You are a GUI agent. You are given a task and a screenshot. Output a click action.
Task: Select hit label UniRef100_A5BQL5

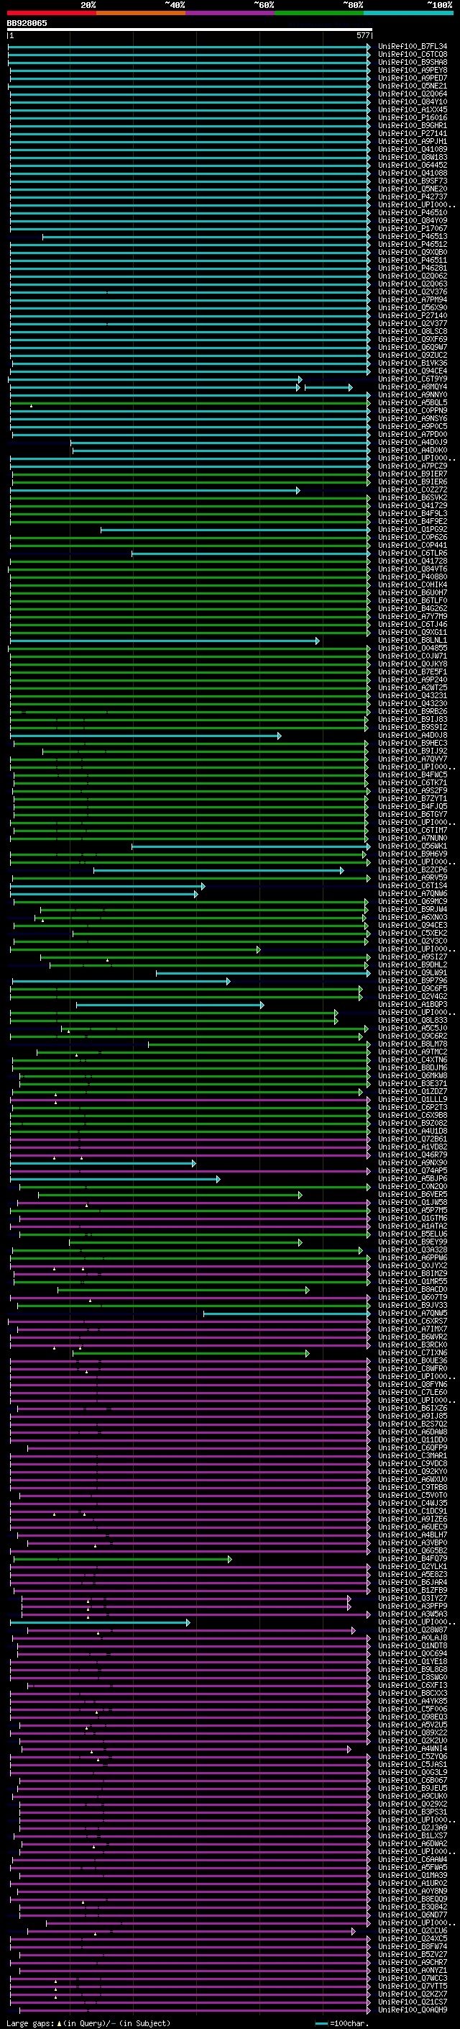click(x=412, y=402)
